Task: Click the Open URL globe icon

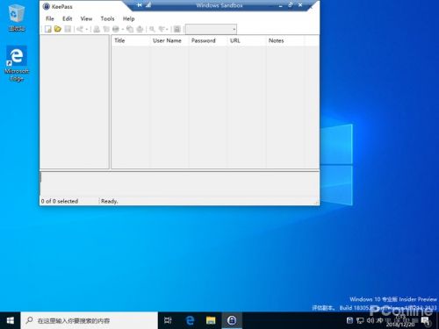Action: [x=116, y=29]
